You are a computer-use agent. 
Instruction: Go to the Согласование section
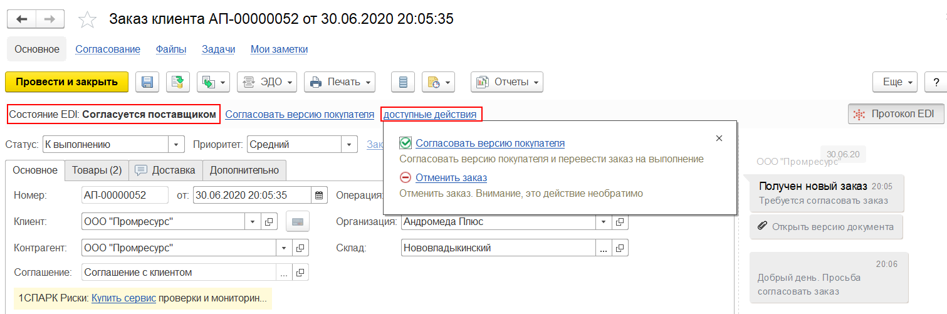108,49
